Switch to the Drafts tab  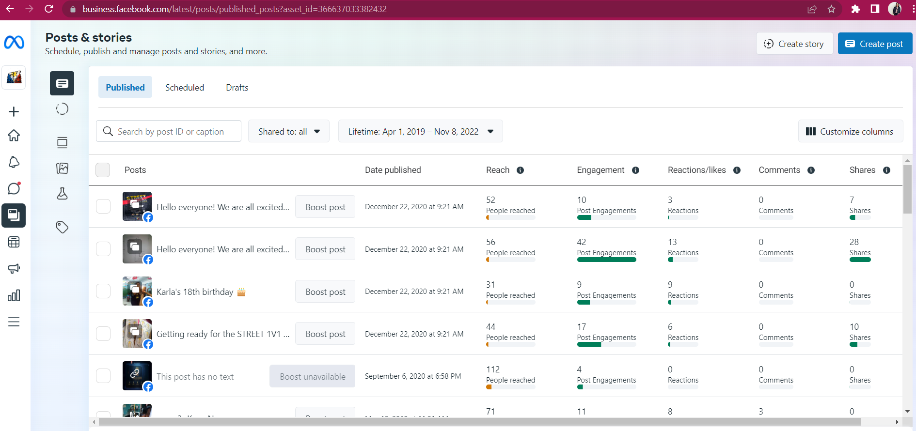(x=237, y=88)
